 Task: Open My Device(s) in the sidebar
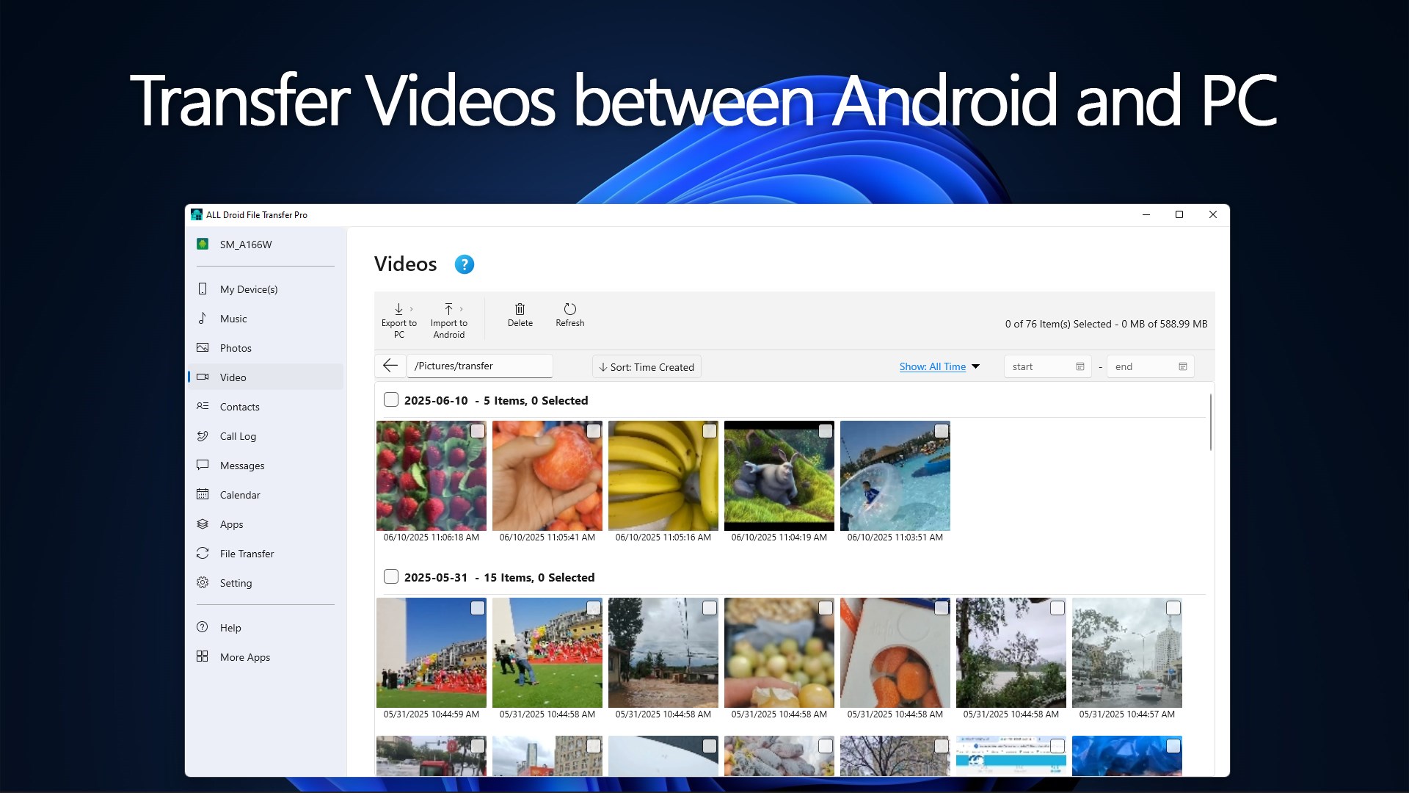click(x=266, y=289)
